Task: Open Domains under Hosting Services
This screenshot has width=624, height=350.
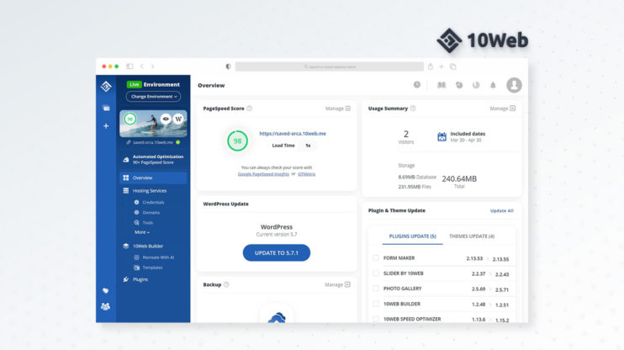Action: tap(151, 213)
